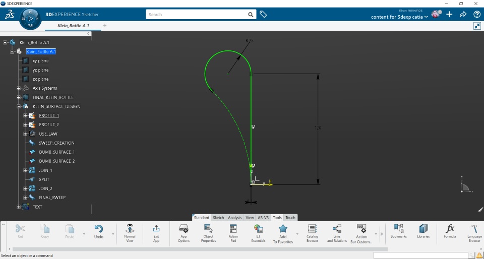The image size is (484, 259).
Task: Expand the PROFILE_1 tree node
Action: click(25, 115)
